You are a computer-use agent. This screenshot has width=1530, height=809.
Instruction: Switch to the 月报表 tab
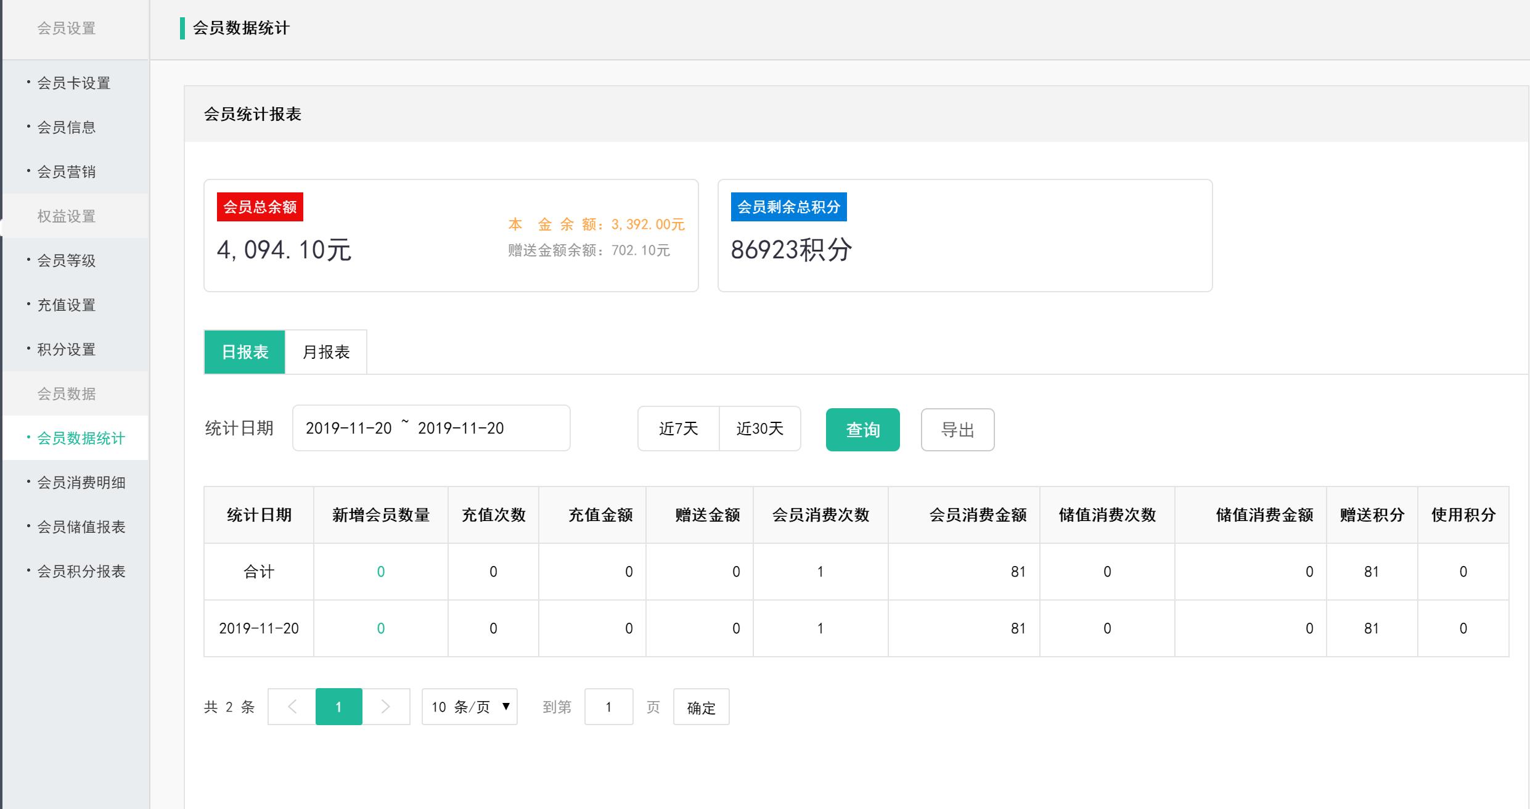point(326,352)
